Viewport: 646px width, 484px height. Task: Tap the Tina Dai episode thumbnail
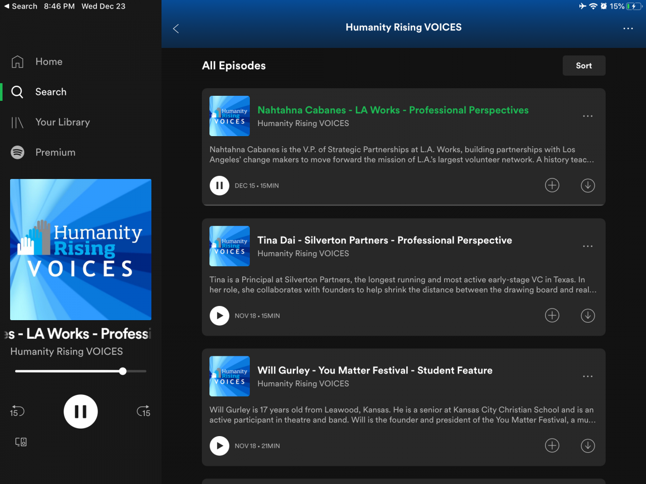point(230,246)
